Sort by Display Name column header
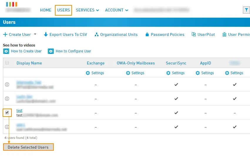Screen dimensions: 250x156 [29, 63]
